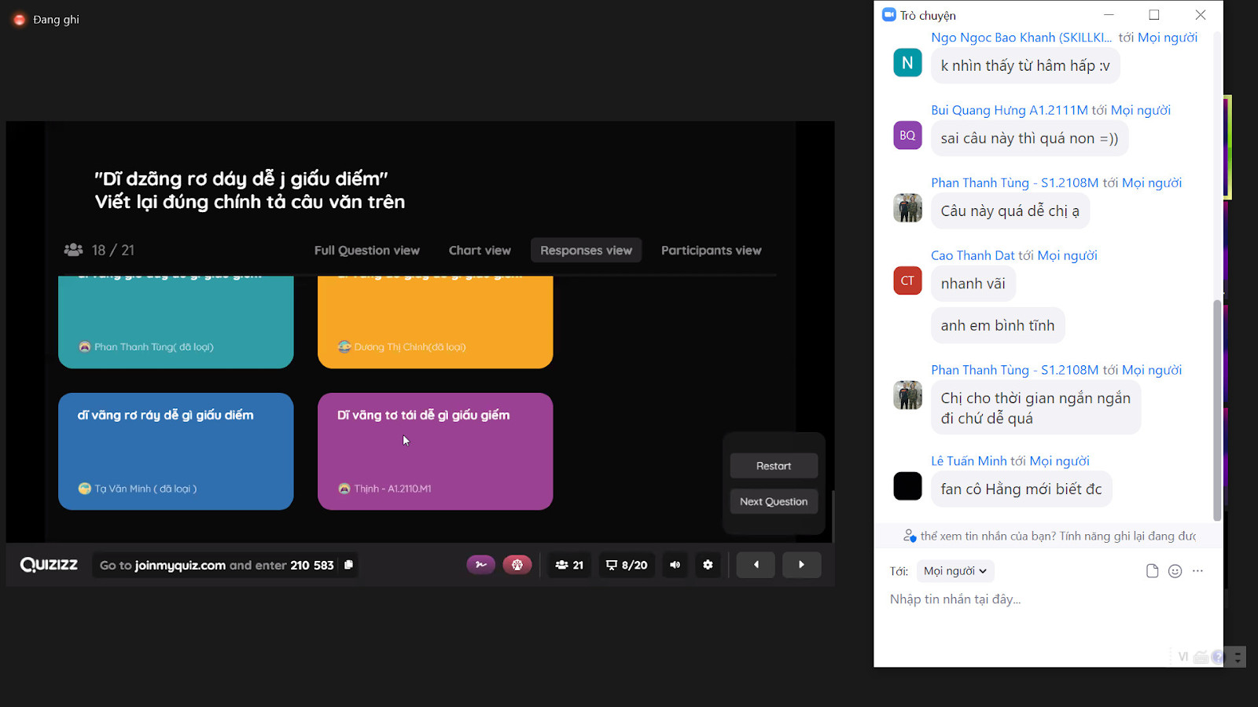Open the question progress 8/20 indicator
The width and height of the screenshot is (1258, 707).
point(627,565)
